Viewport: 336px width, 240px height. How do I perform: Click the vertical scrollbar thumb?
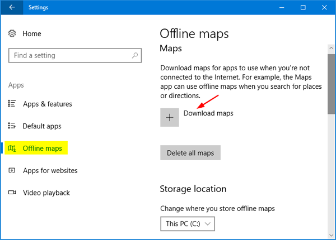point(331,85)
